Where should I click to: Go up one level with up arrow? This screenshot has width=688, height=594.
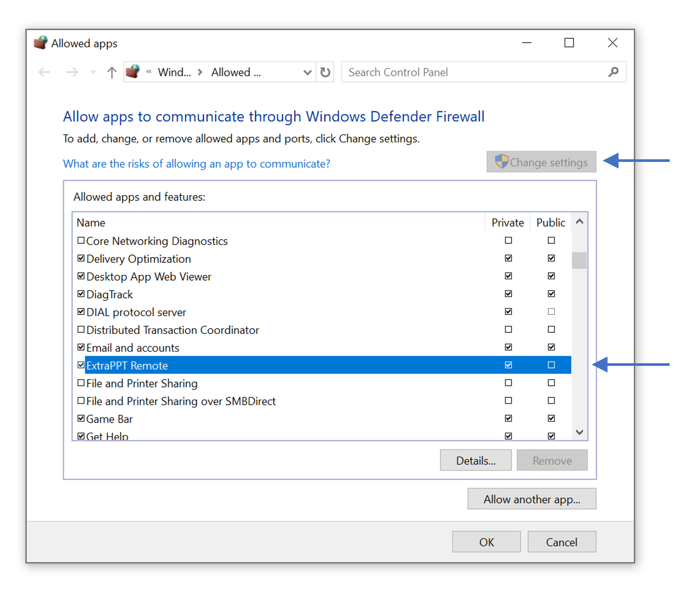(x=111, y=72)
